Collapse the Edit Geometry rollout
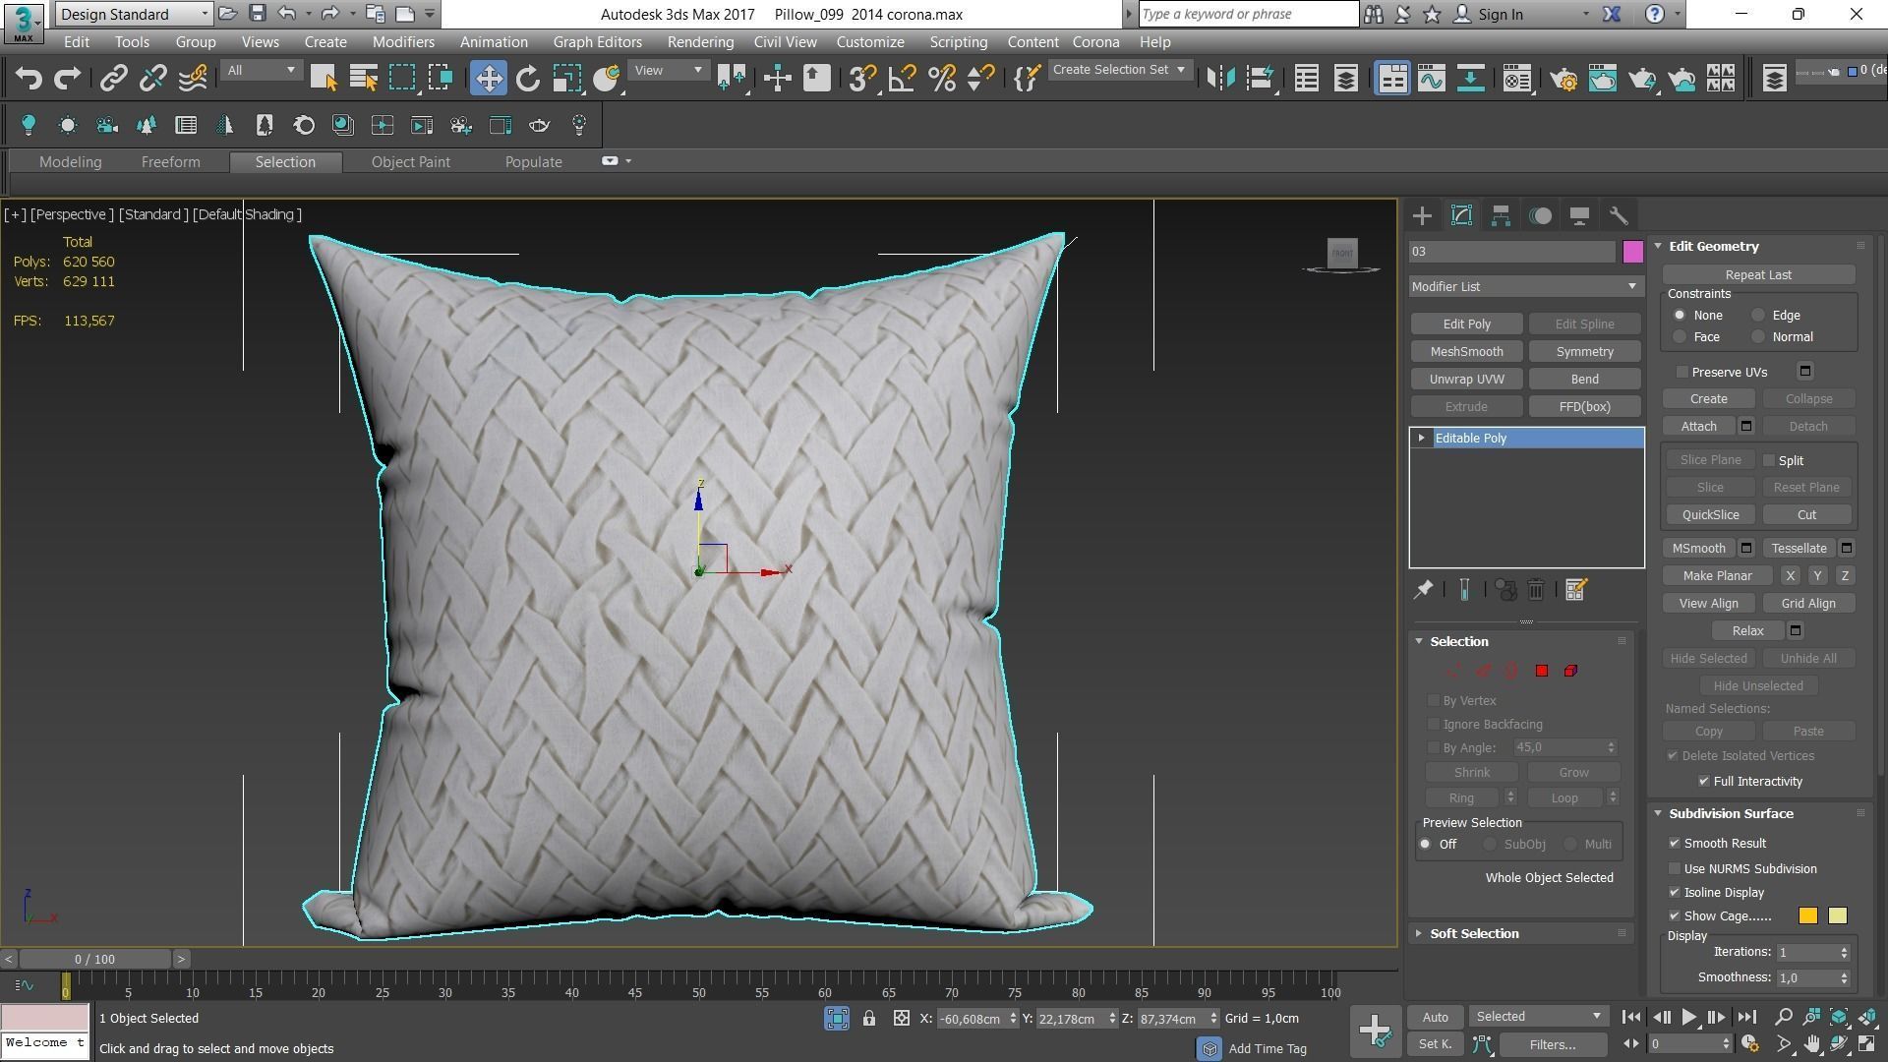This screenshot has height=1062, width=1888. tap(1713, 247)
